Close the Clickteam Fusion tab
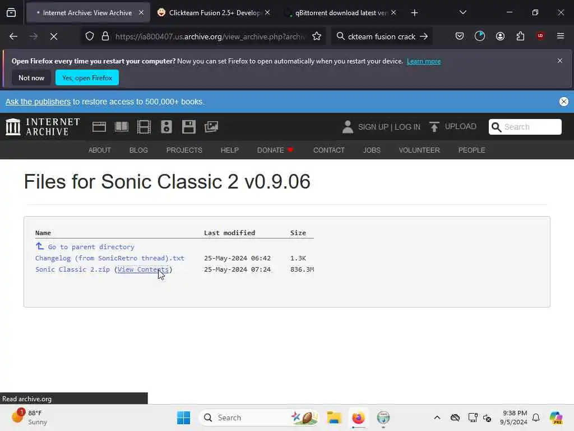 [267, 13]
